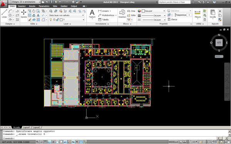Expand the Edita panel
231x144 pixels.
[34, 24]
